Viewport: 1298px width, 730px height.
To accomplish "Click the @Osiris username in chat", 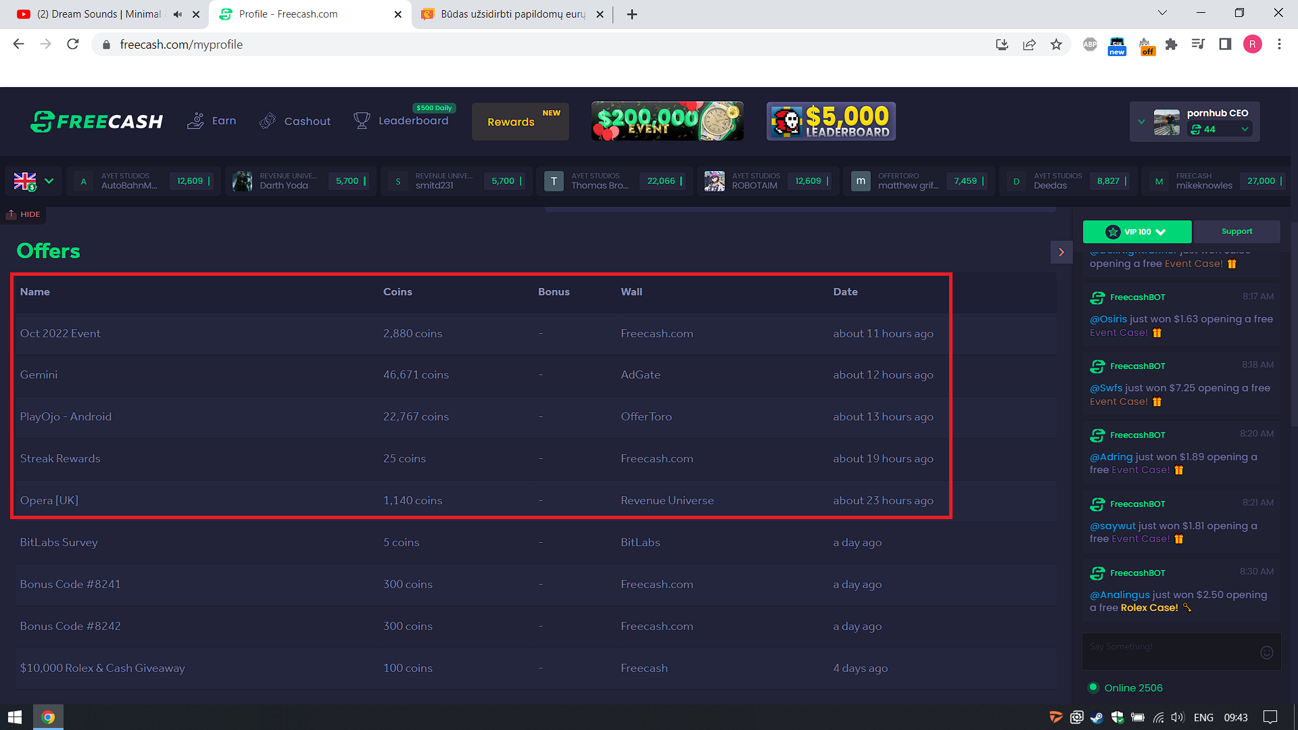I will [x=1108, y=319].
